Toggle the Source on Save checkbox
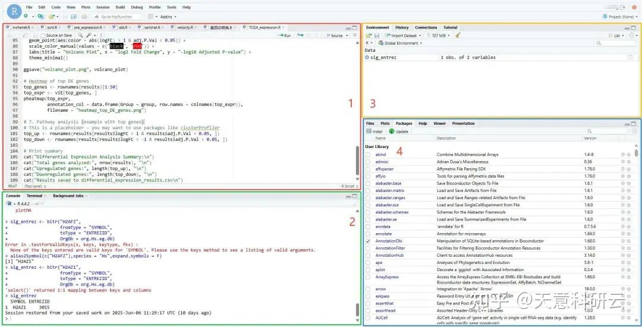Viewport: 642px width, 327px height. tap(43, 36)
